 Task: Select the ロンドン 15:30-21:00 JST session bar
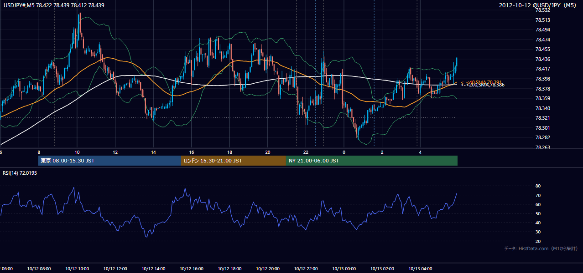pos(234,161)
